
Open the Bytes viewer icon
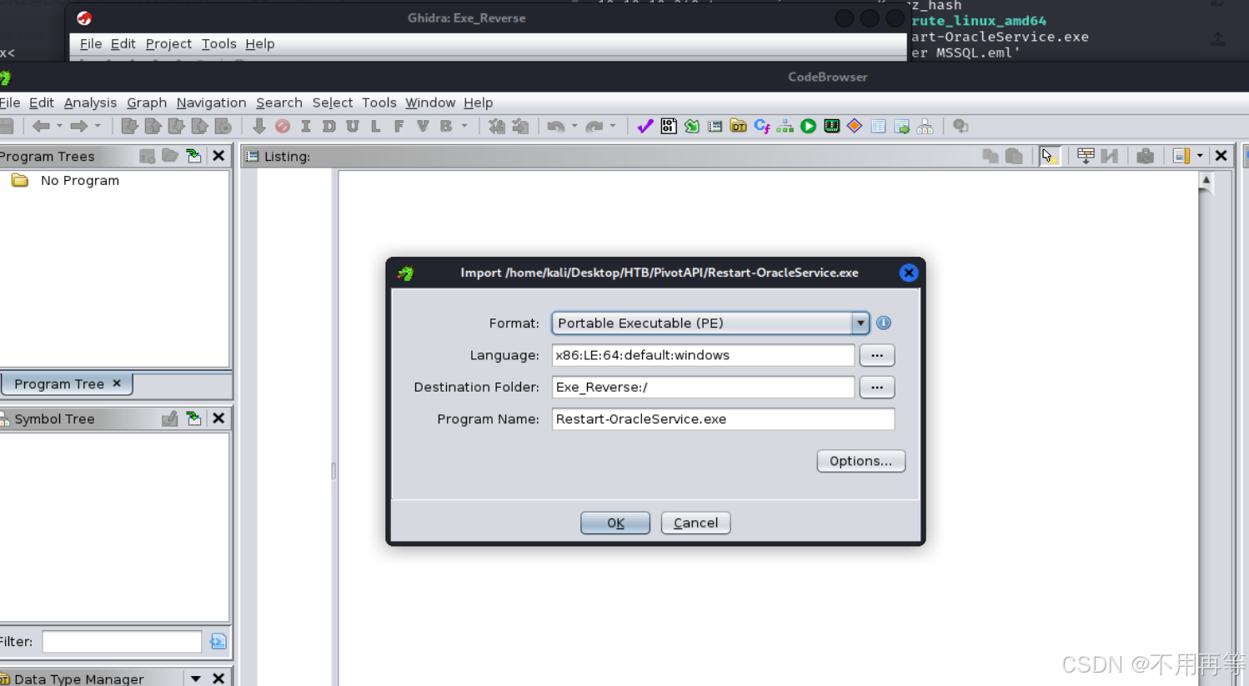(x=669, y=126)
